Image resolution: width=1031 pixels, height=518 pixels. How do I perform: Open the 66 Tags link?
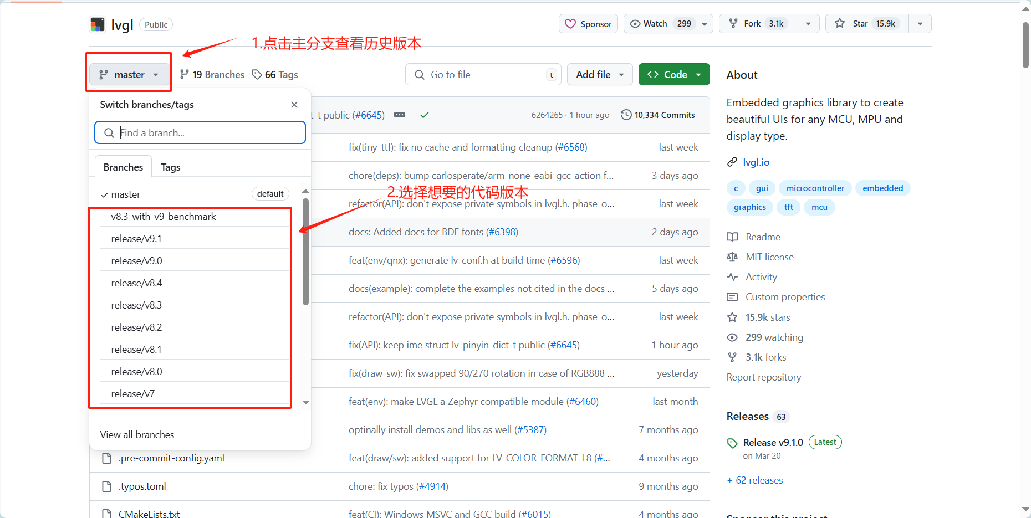click(275, 74)
